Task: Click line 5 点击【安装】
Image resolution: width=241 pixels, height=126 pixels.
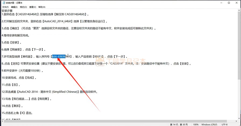Action: 11,42
